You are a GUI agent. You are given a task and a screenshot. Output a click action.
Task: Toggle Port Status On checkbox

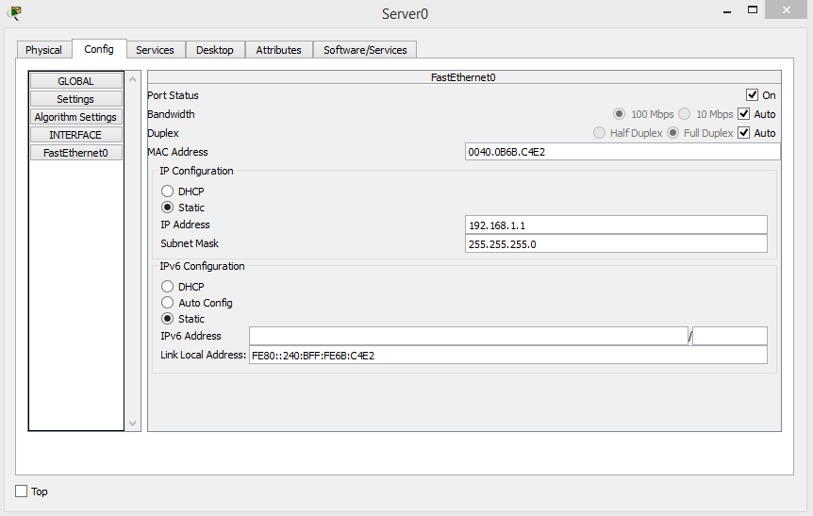752,95
